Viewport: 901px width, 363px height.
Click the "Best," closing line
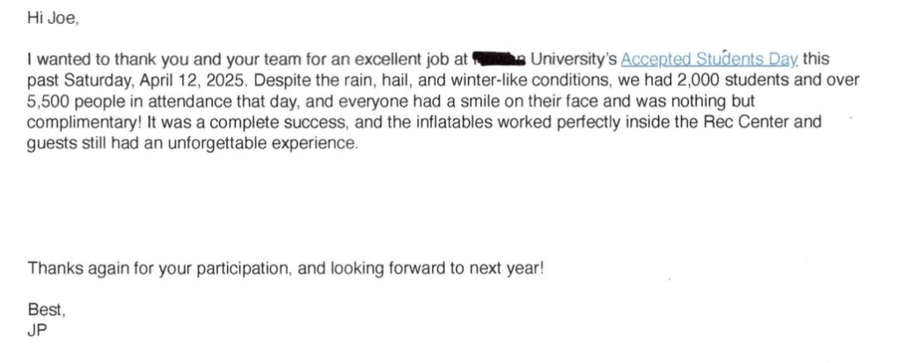click(47, 311)
